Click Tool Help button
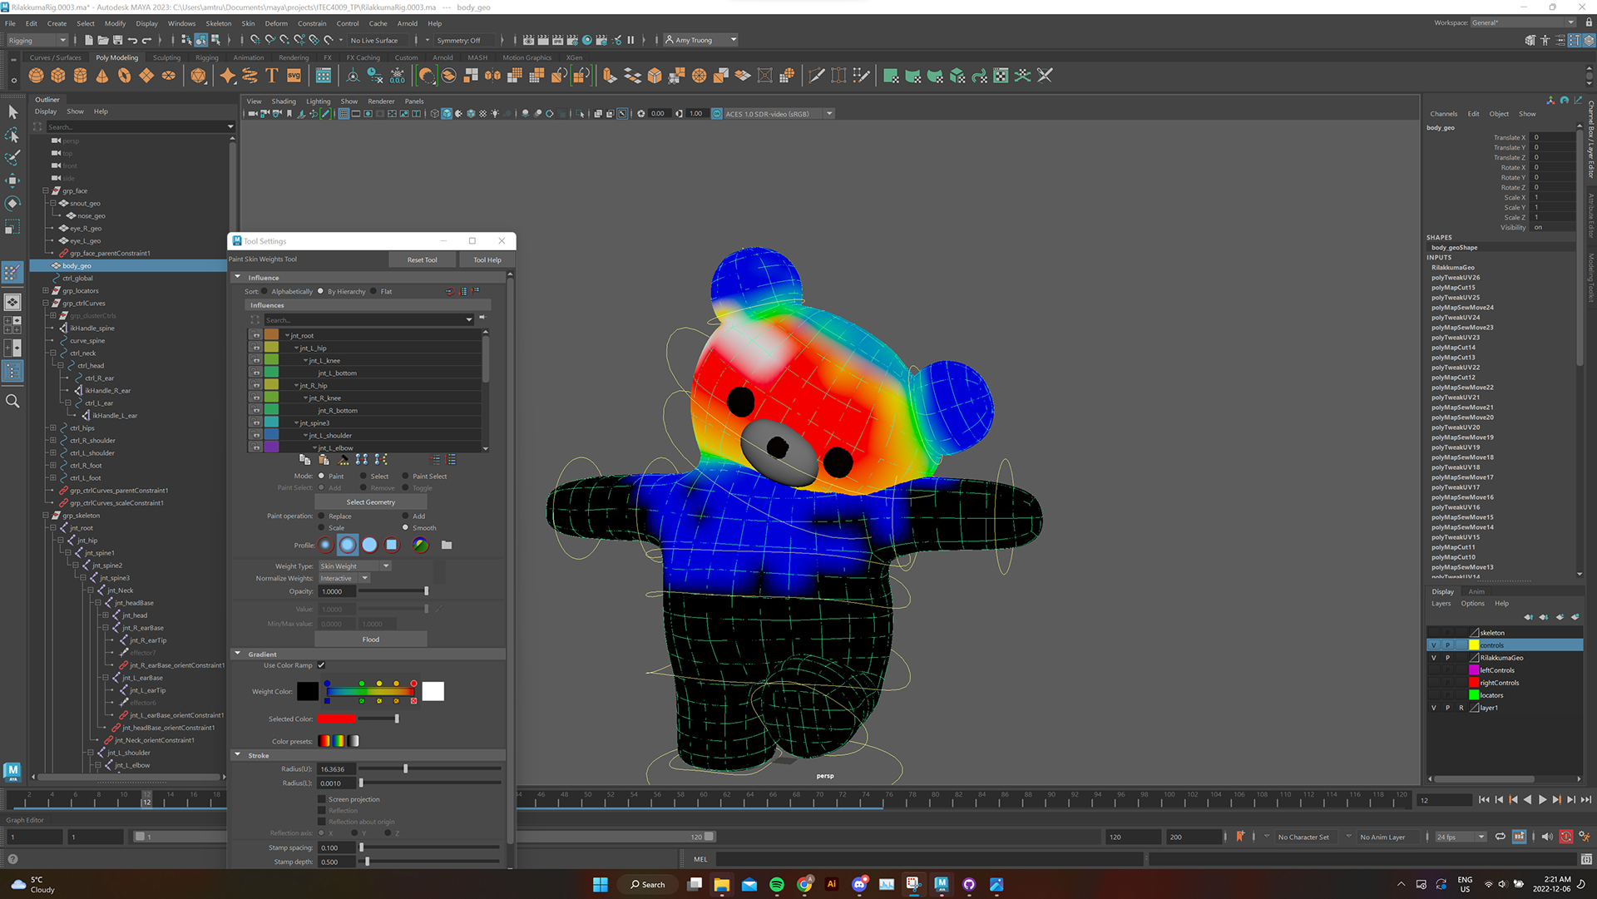This screenshot has width=1597, height=899. coord(487,259)
